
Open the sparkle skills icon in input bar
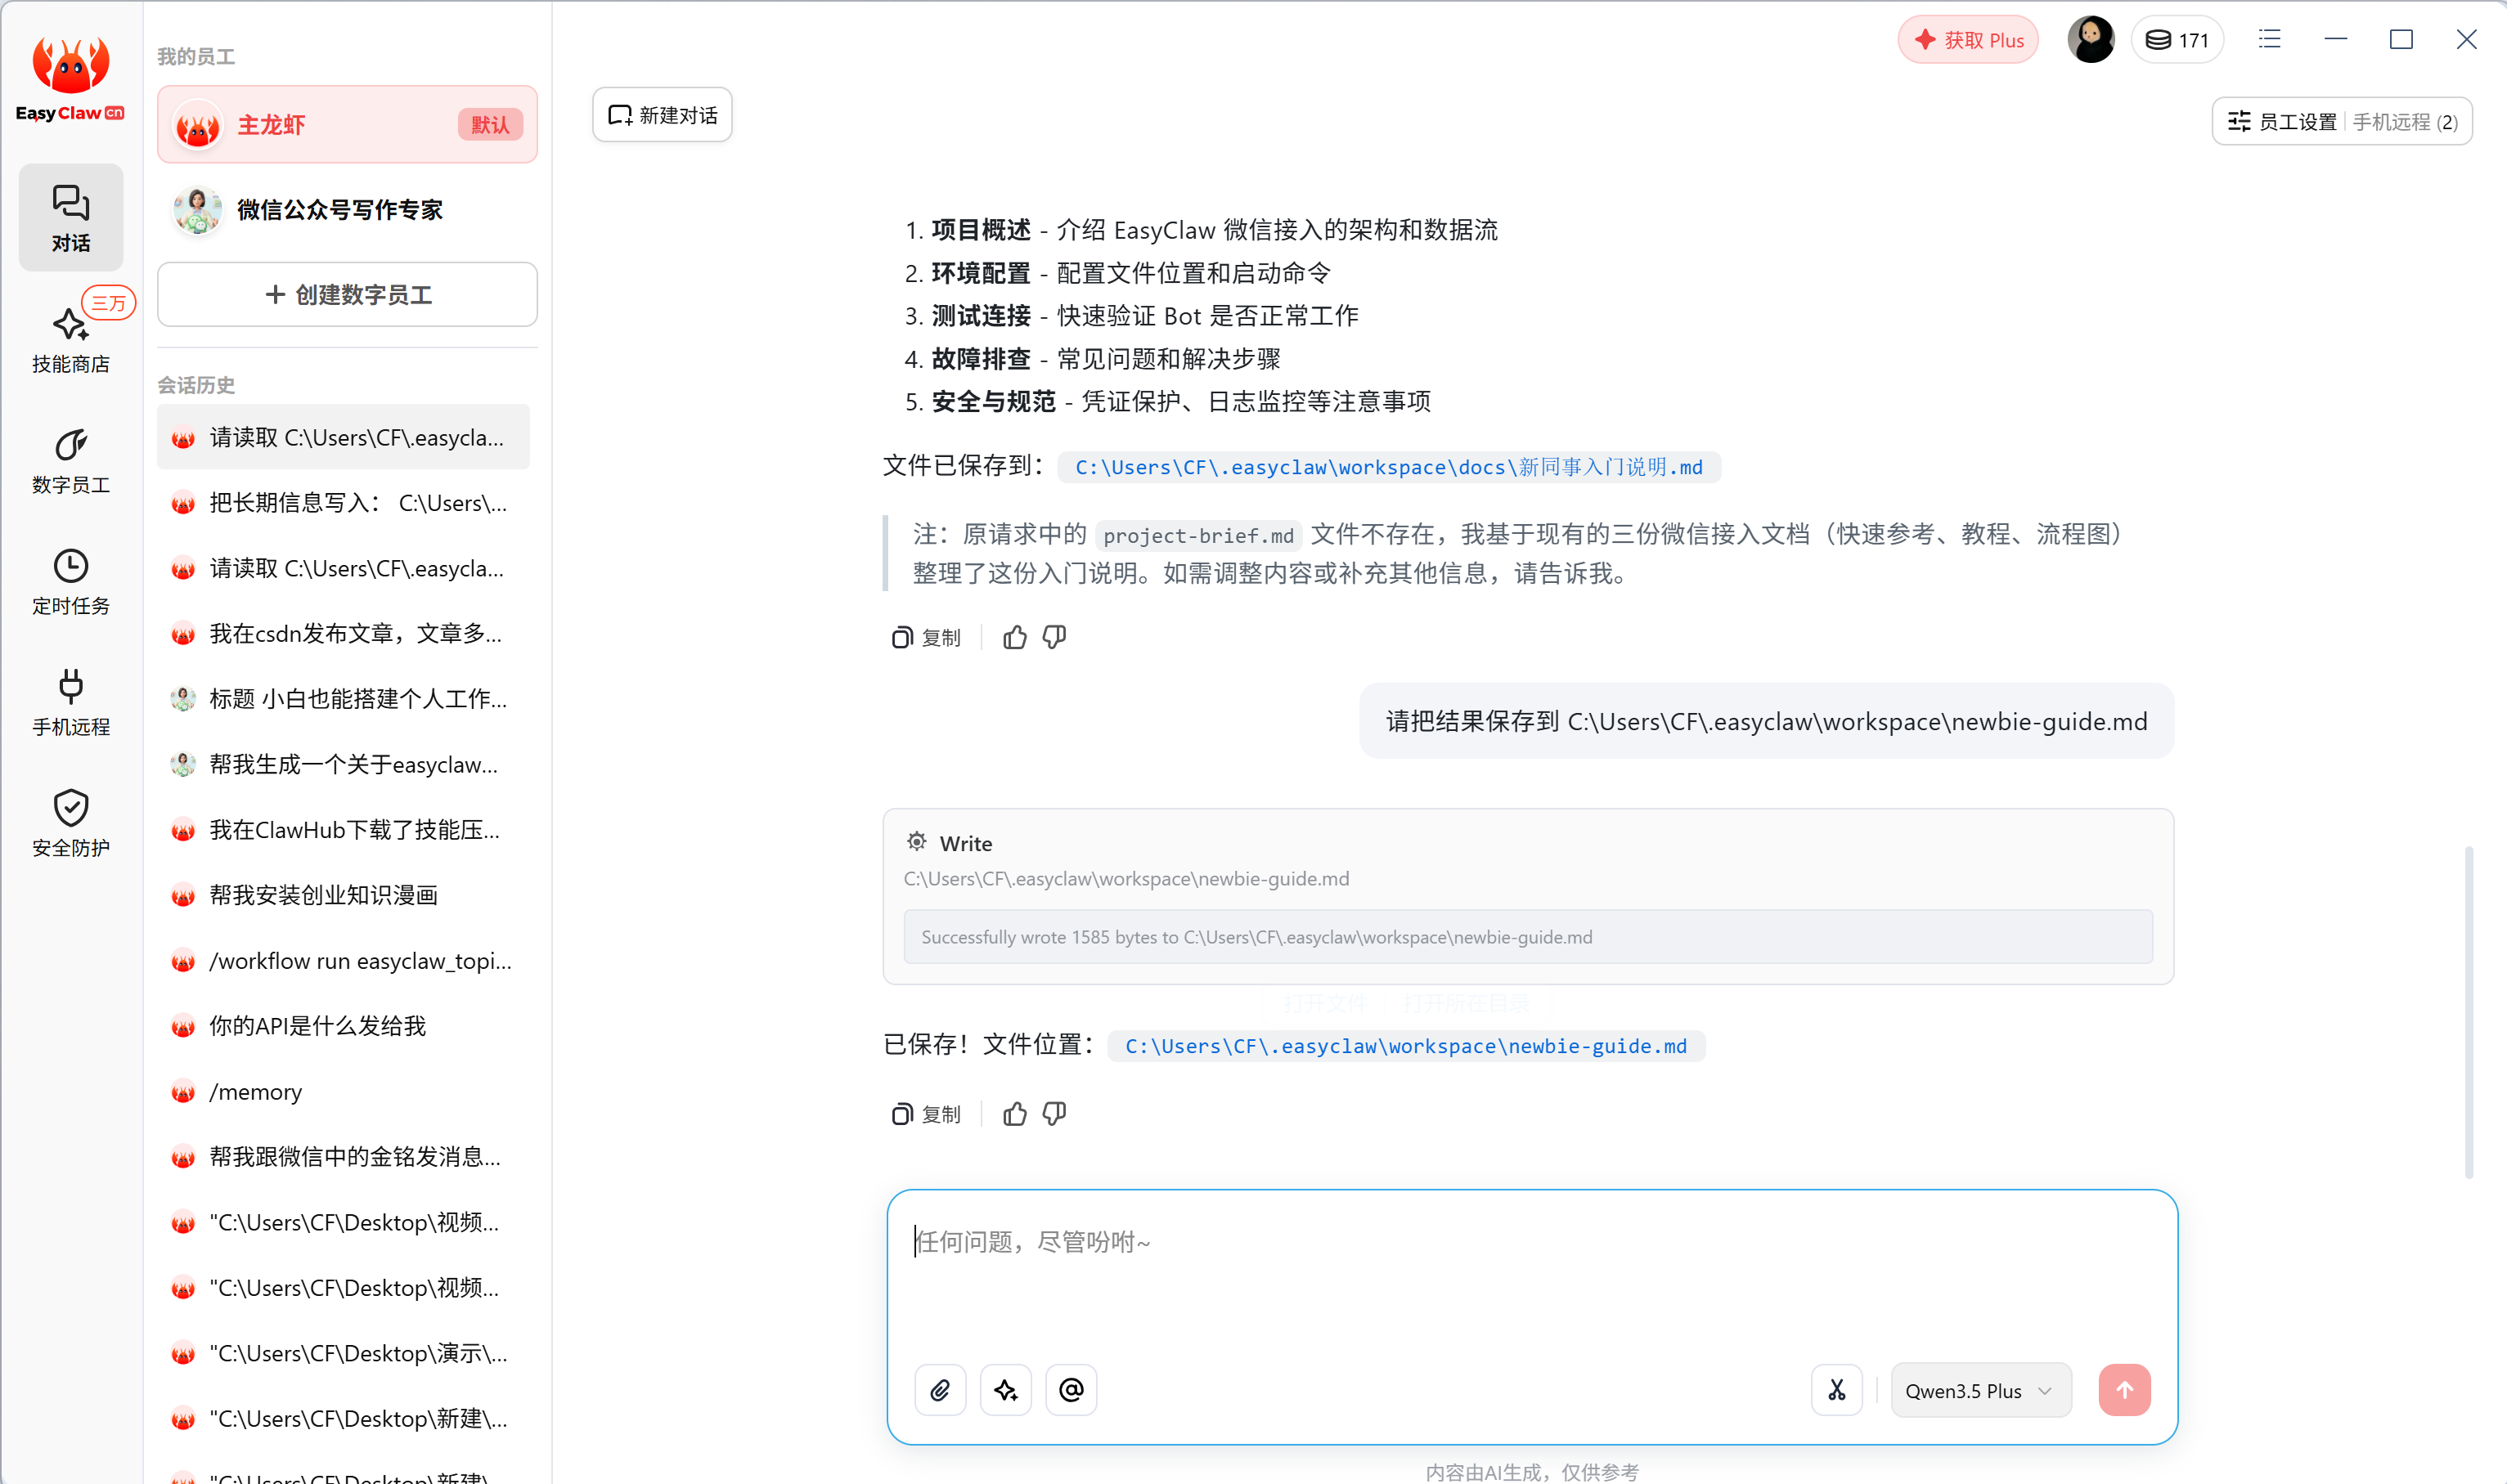pos(1005,1390)
